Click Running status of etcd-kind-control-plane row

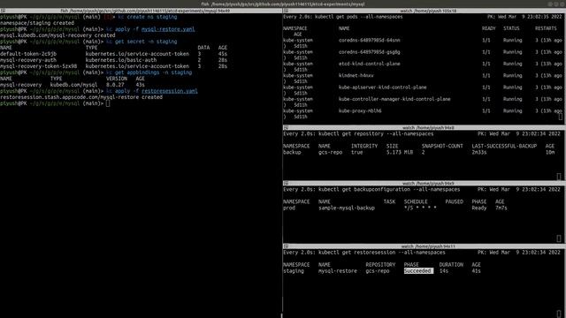[x=513, y=64]
